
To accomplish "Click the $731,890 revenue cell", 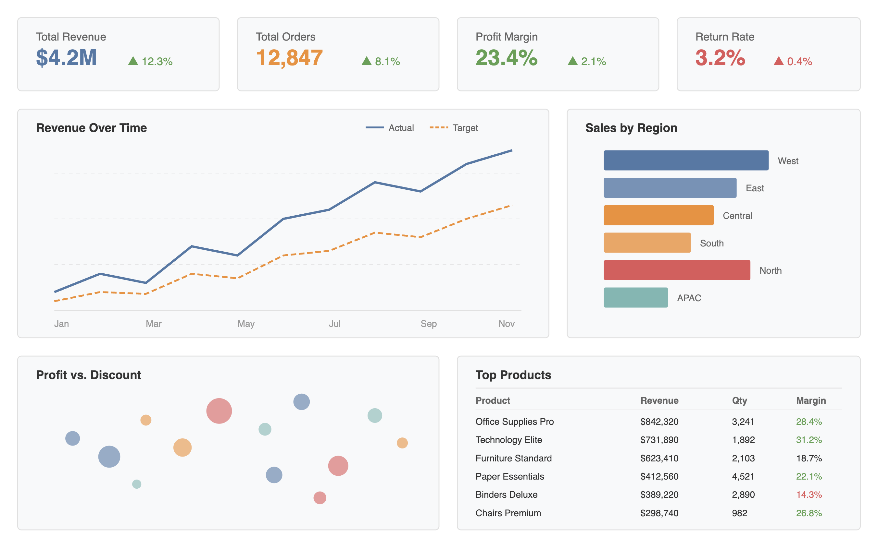I will pyautogui.click(x=659, y=440).
